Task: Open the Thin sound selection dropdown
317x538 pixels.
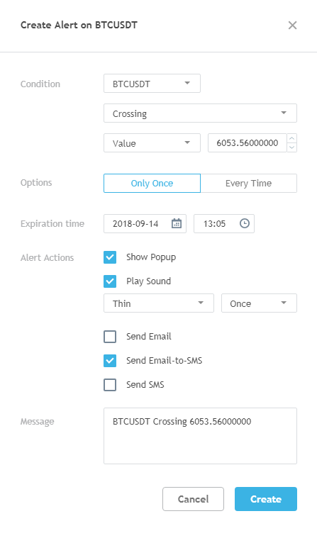Action: [159, 303]
